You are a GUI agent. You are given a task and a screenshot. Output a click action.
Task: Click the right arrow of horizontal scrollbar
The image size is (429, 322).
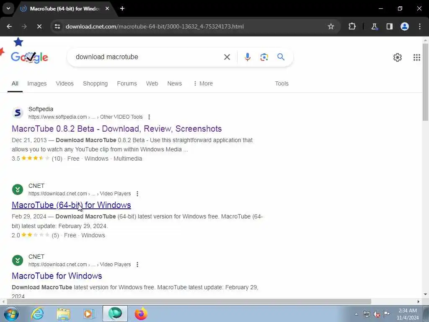tap(419, 302)
